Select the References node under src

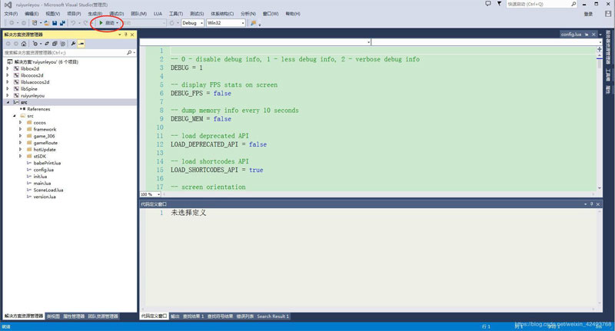(x=38, y=109)
